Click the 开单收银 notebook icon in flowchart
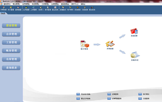Screen dimensions: 162x102 pyautogui.click(x=110, y=44)
